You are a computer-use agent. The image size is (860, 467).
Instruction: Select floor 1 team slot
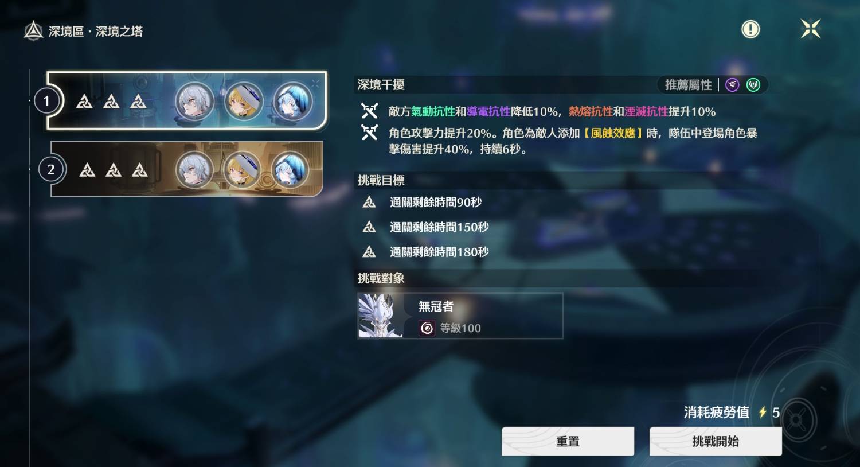point(187,102)
